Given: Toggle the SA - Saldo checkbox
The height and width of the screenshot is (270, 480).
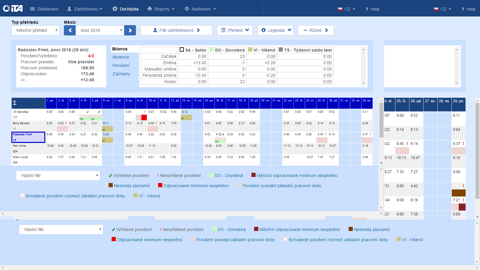Looking at the screenshot, I should (182, 50).
